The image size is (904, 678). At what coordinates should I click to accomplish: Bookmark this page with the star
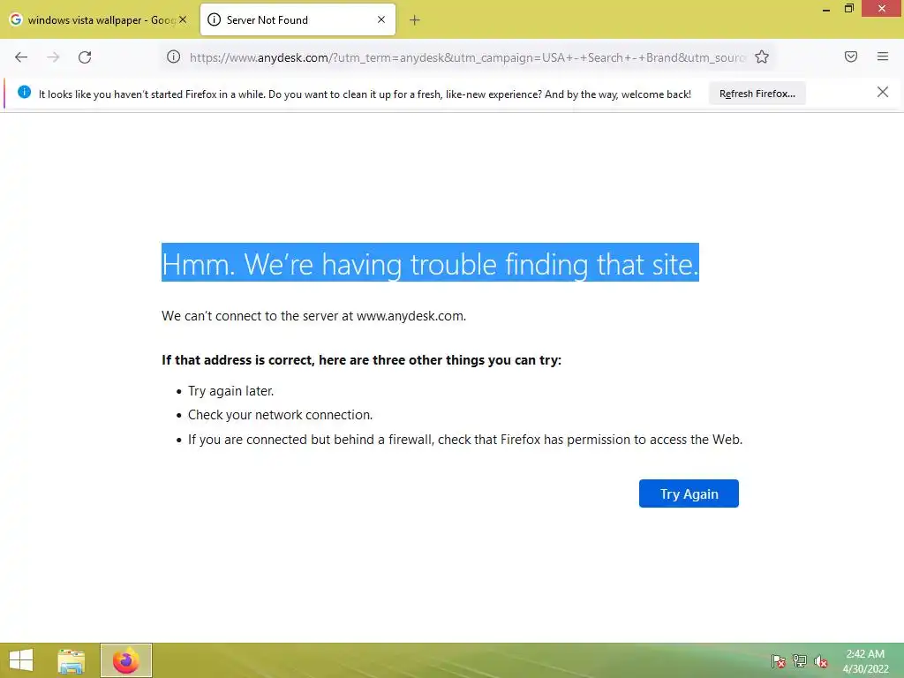coord(762,56)
